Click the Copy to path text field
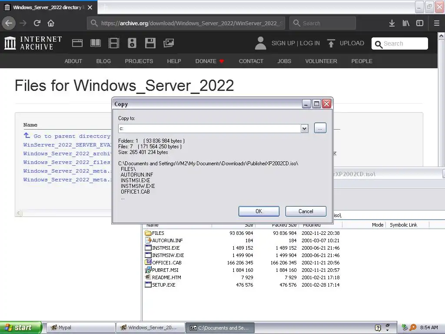The height and width of the screenshot is (334, 445). tap(209, 128)
